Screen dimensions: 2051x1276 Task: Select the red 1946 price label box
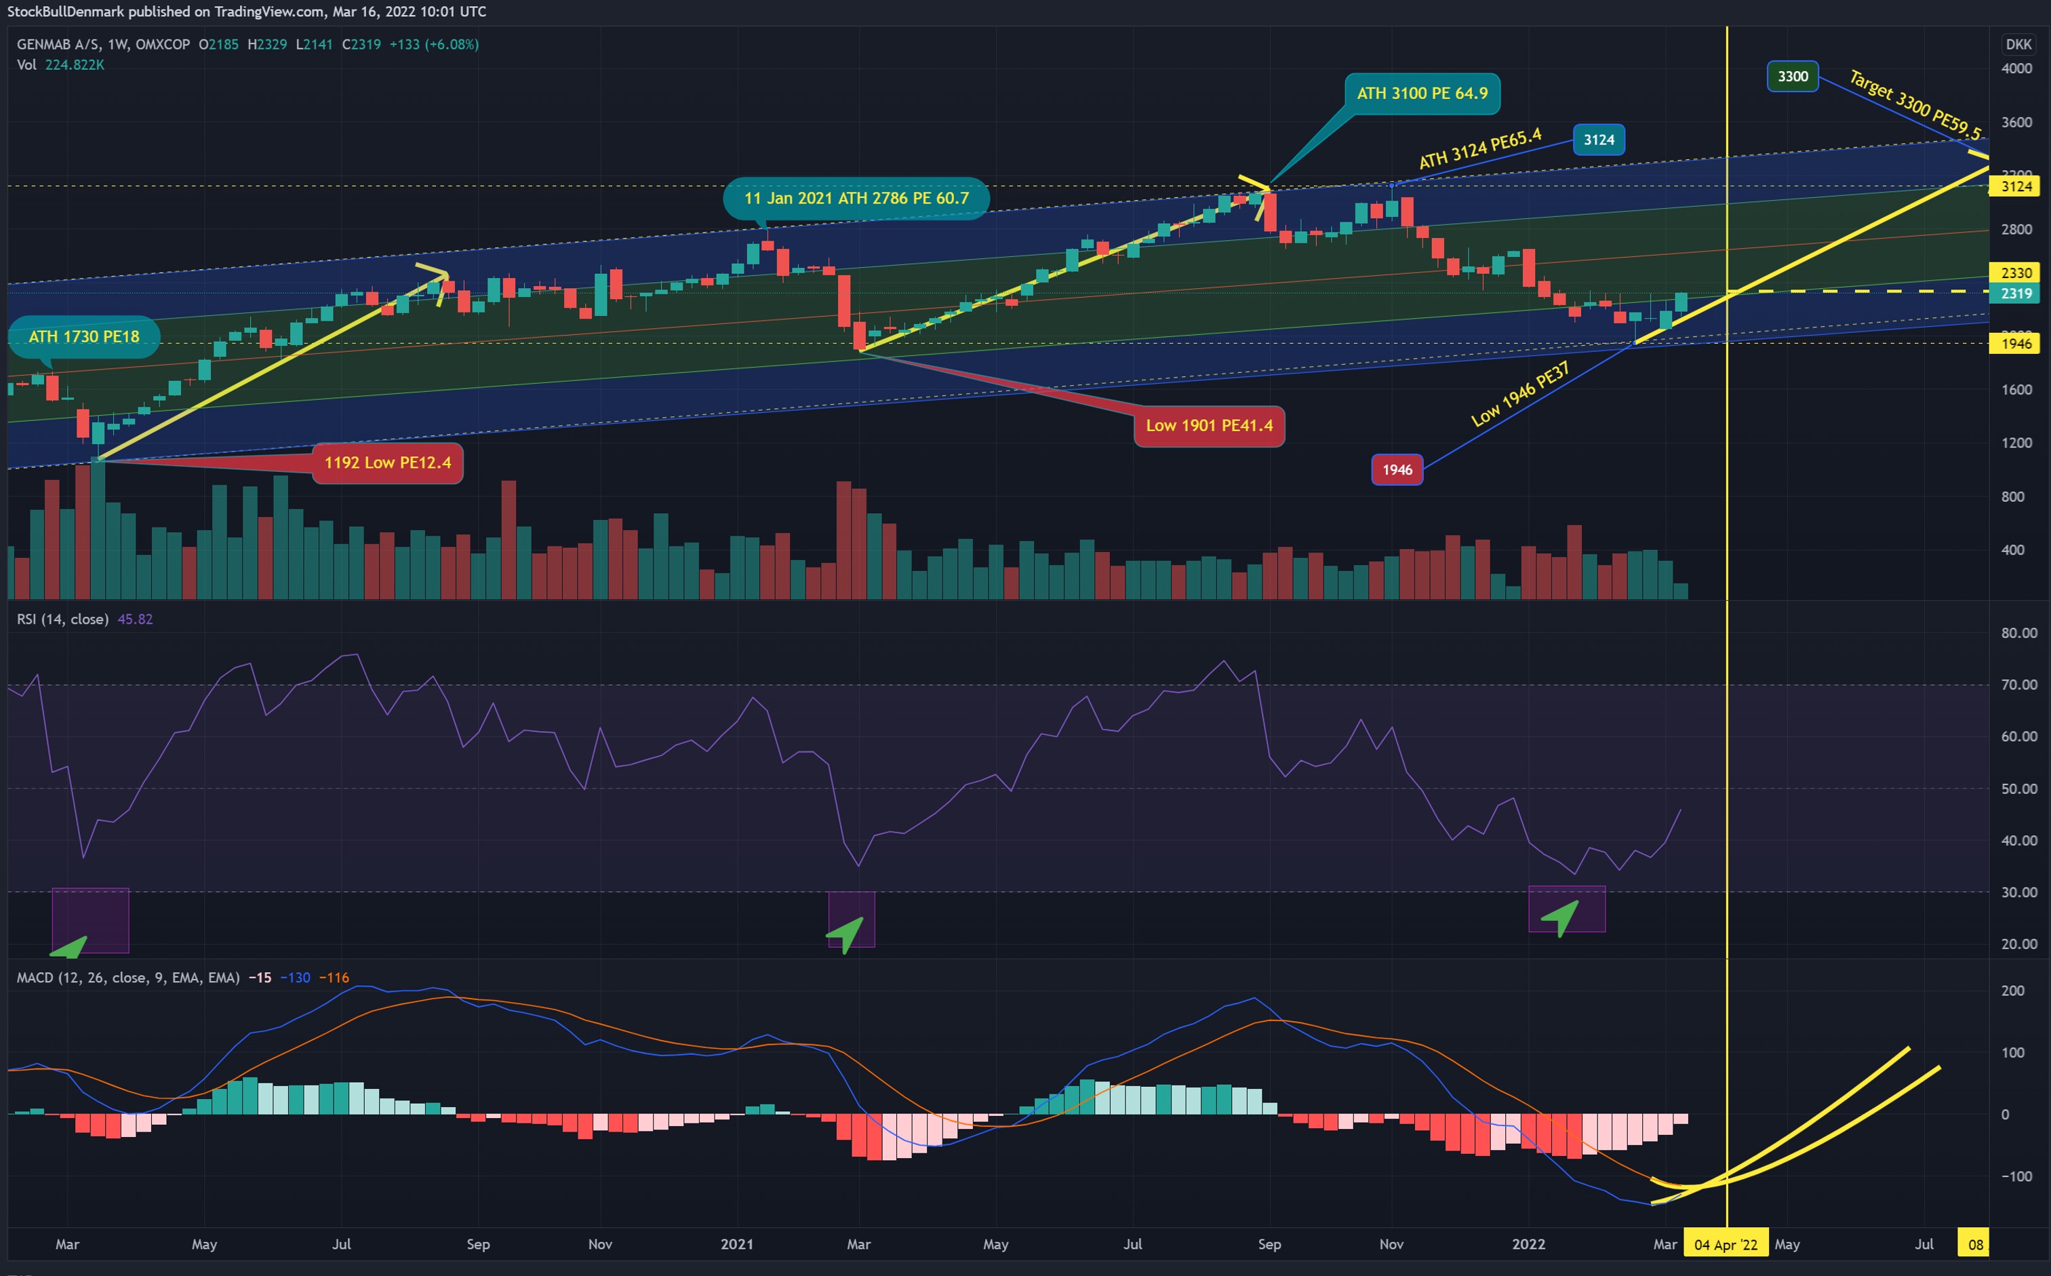1397,470
